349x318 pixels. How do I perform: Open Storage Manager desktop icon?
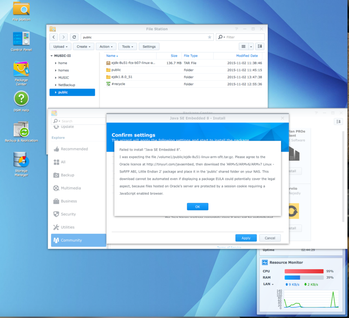(21, 164)
